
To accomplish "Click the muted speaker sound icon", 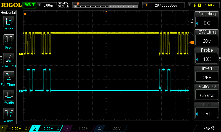I will point(214,128).
